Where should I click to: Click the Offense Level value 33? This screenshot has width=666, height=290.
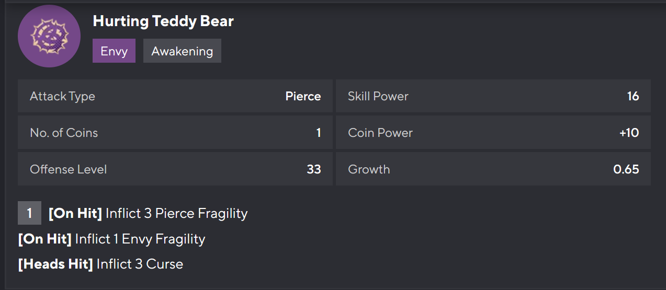[314, 169]
